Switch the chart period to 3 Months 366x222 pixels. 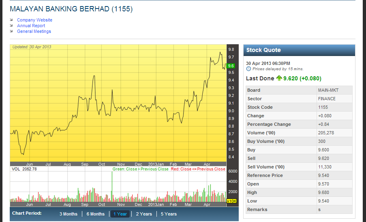point(68,214)
